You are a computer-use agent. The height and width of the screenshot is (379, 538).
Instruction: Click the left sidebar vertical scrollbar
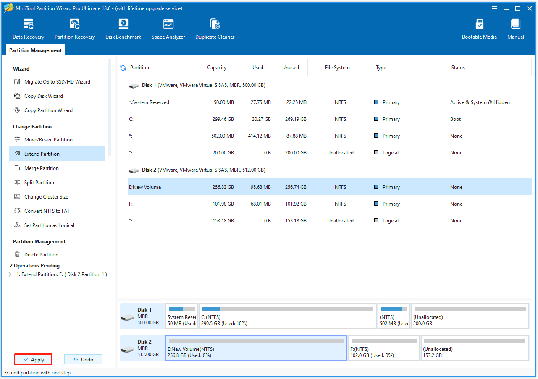coord(110,108)
